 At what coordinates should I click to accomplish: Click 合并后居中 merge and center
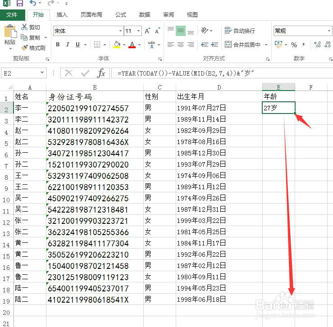click(x=242, y=45)
